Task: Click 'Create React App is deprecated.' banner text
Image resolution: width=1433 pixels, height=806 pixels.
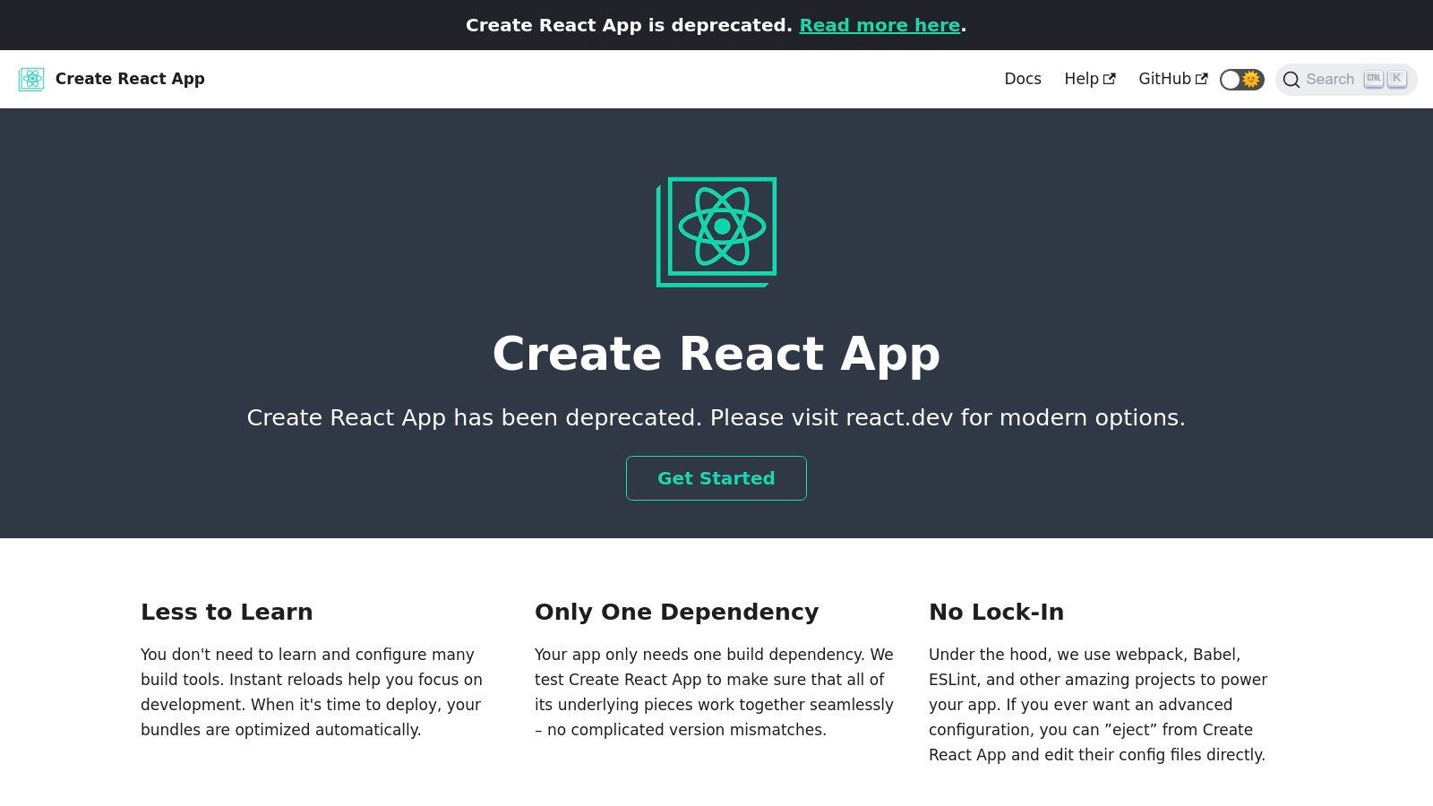Action: 629,25
